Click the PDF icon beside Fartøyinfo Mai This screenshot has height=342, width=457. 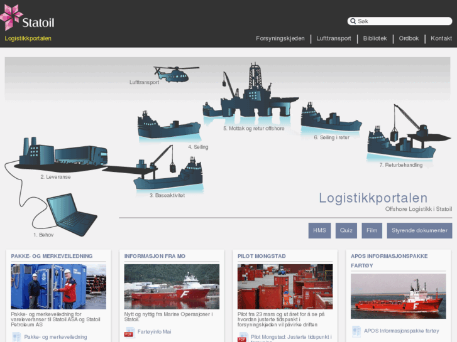(129, 332)
